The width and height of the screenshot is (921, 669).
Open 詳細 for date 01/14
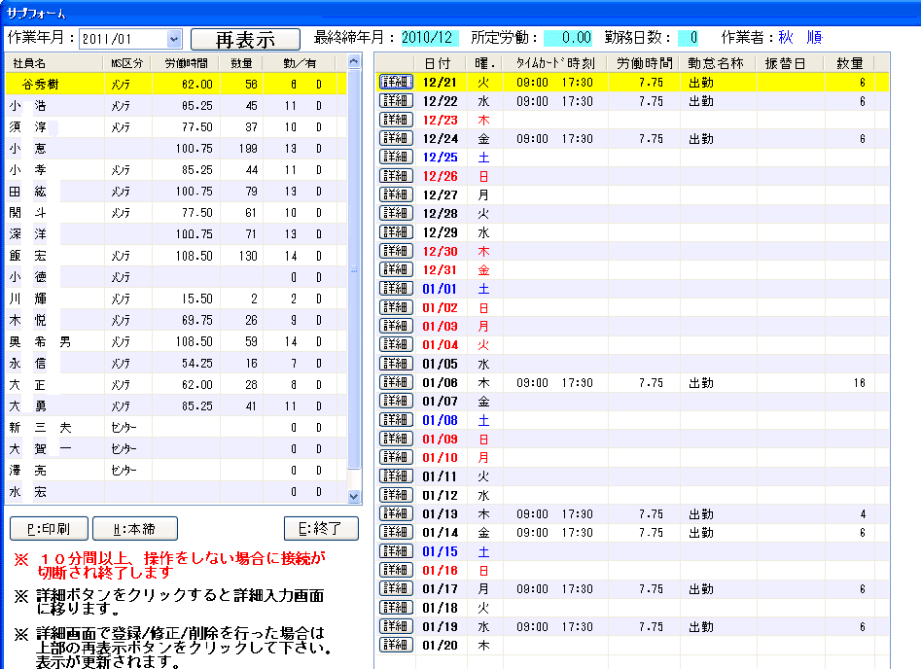395,532
